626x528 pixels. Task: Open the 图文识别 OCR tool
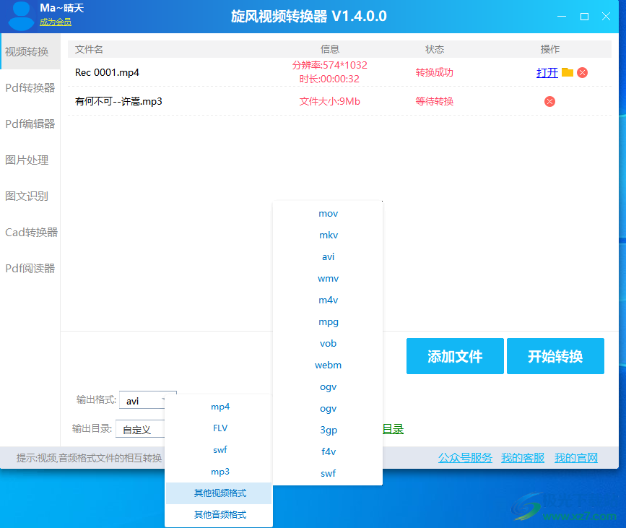click(x=29, y=196)
